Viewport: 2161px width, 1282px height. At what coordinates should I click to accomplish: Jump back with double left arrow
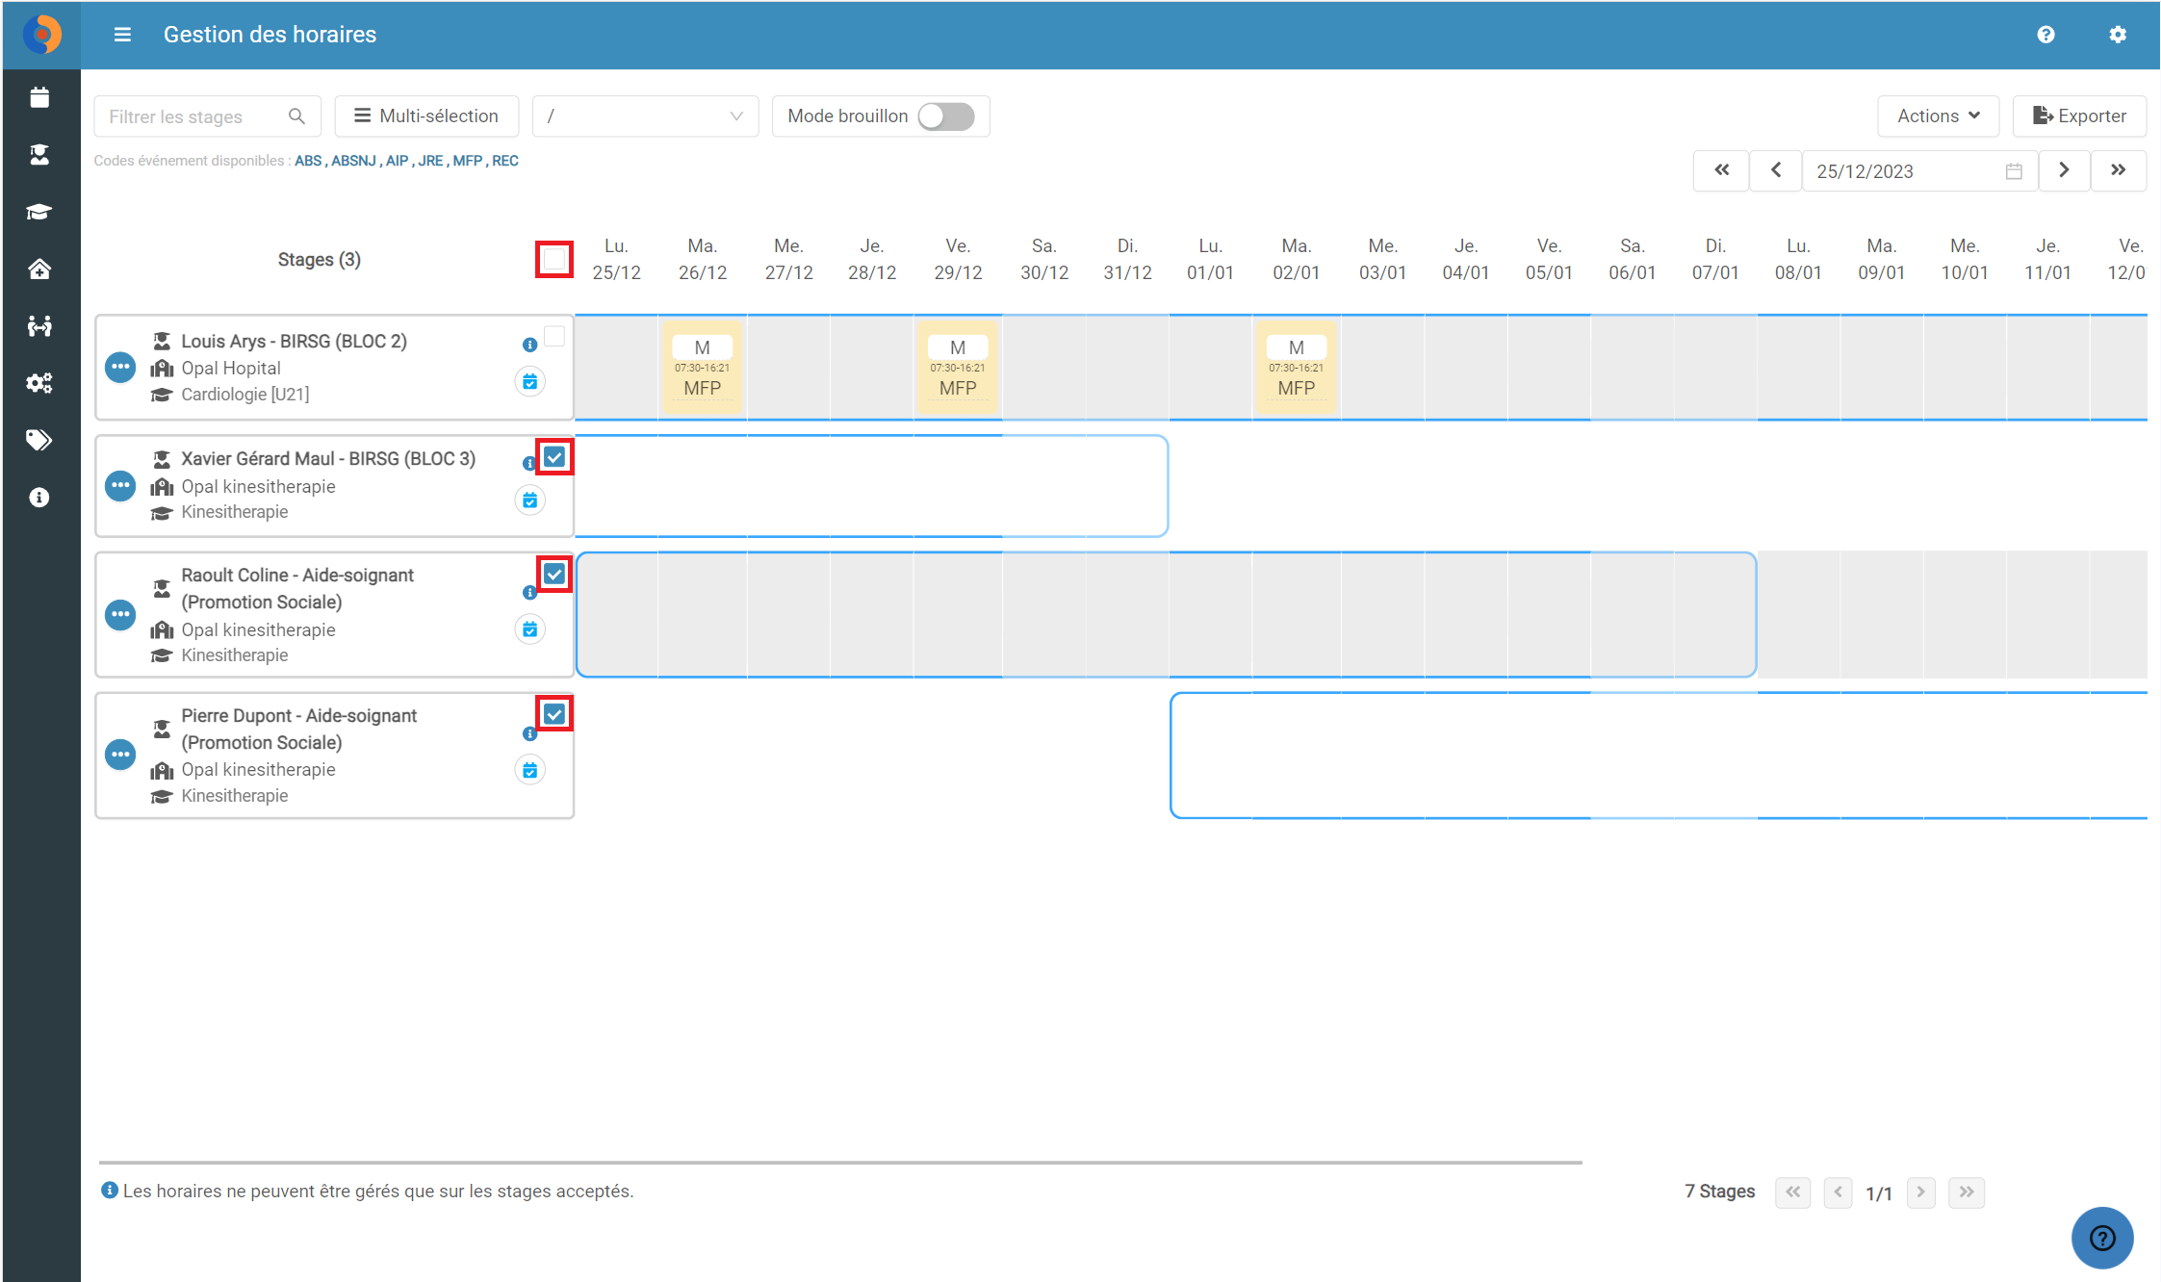tap(1721, 170)
